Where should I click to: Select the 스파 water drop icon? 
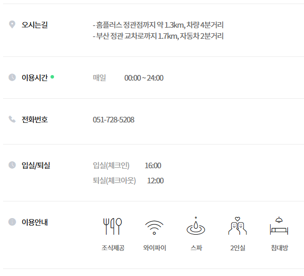click(x=196, y=226)
